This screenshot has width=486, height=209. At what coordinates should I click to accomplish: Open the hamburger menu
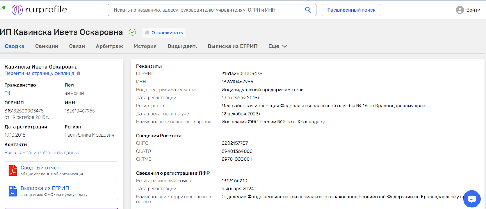click(x=2, y=10)
